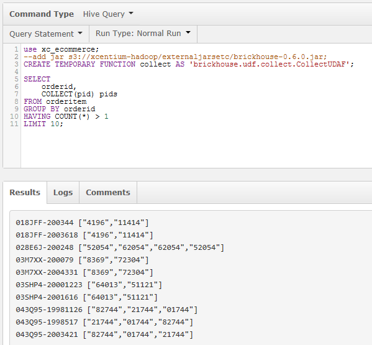Place cursor on the CREATE TEMPORARY FUNCTION line
372x345 pixels.
pos(189,65)
